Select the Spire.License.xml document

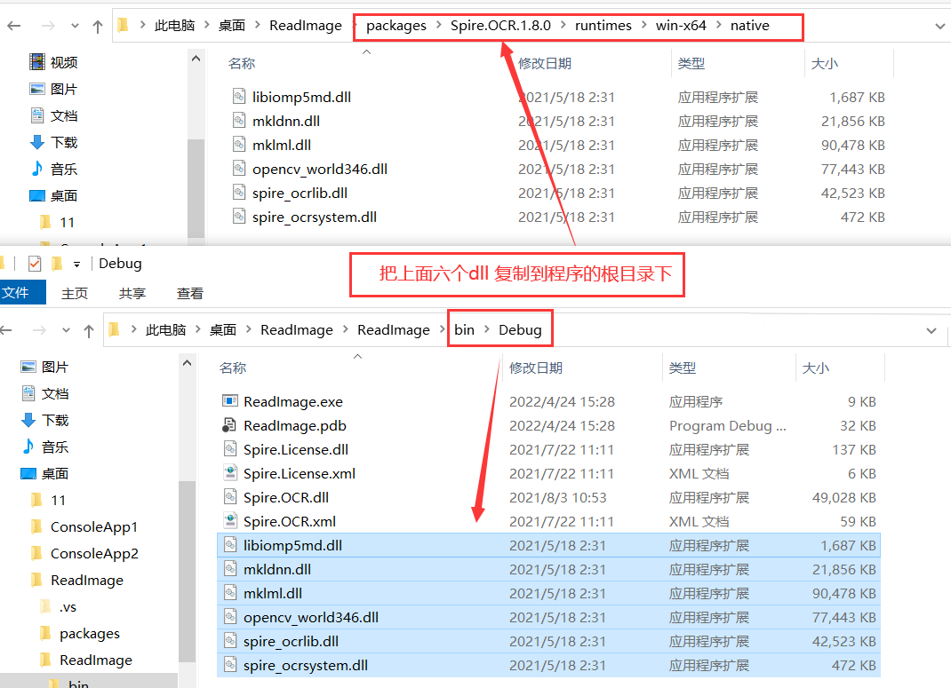[299, 473]
